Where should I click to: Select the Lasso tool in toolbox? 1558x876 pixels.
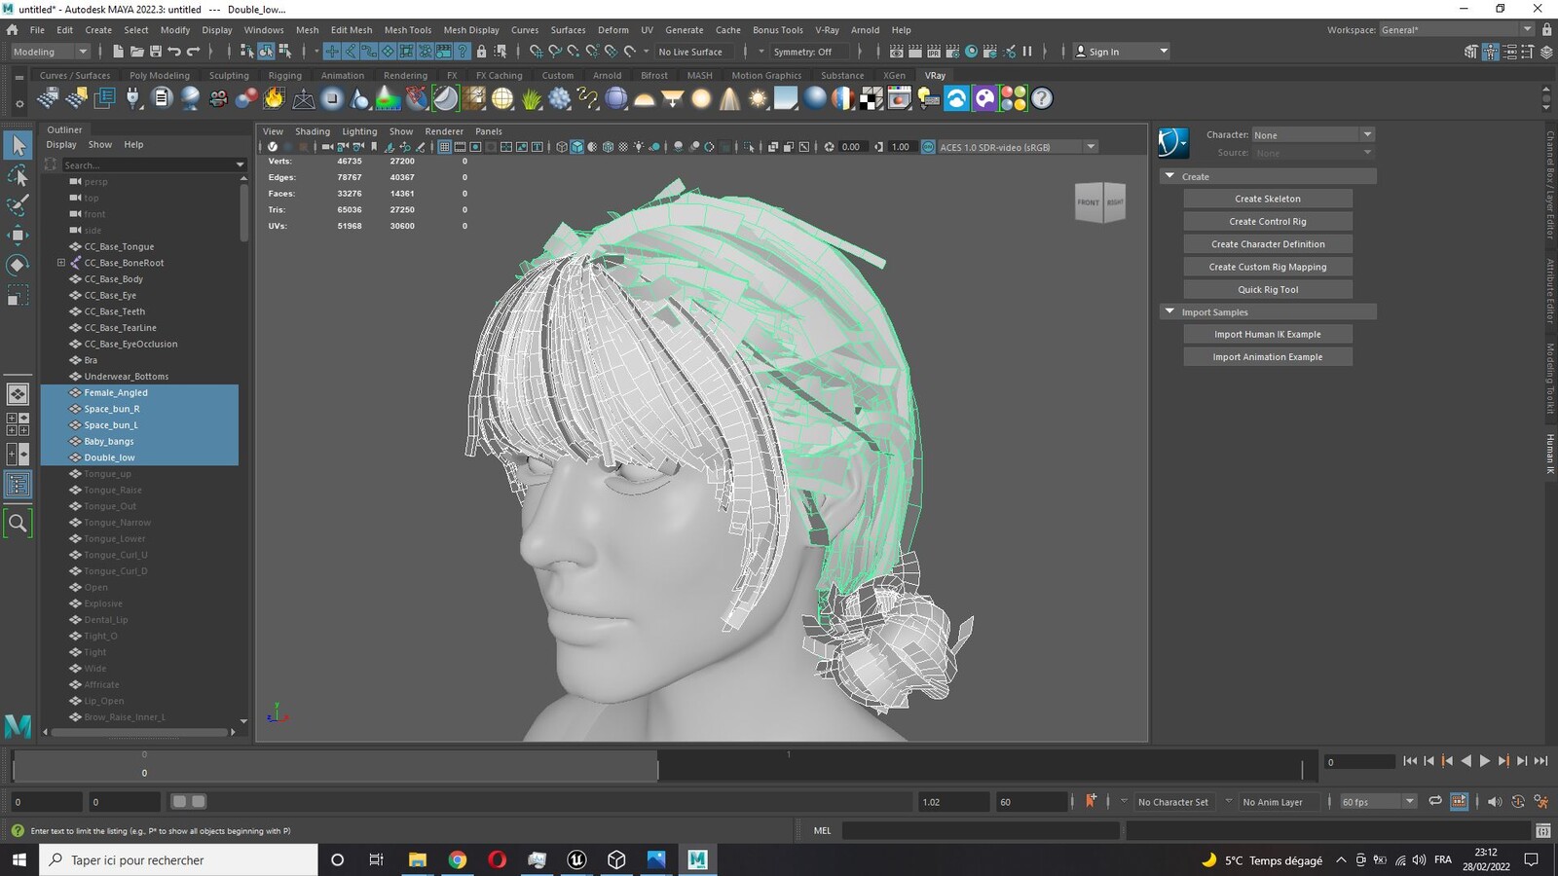pyautogui.click(x=18, y=175)
